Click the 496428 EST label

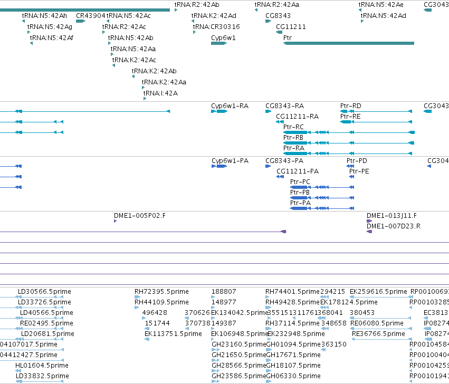tap(155, 313)
